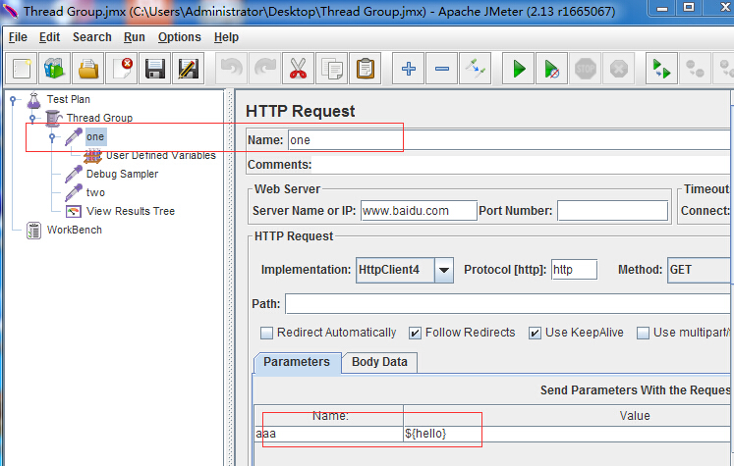The height and width of the screenshot is (466, 734).
Task: Collapse the Test Plan tree node
Action: click(13, 99)
